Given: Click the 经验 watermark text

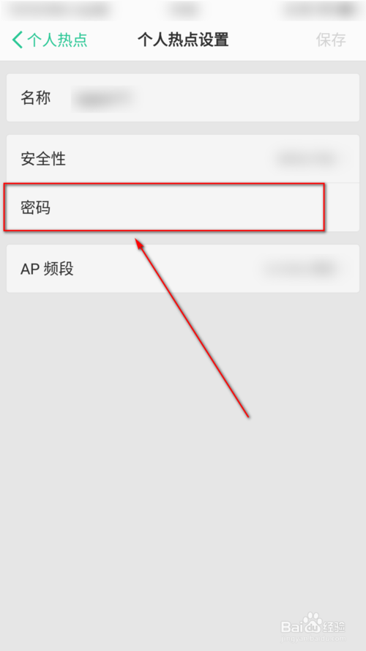Looking at the screenshot, I should 335,626.
